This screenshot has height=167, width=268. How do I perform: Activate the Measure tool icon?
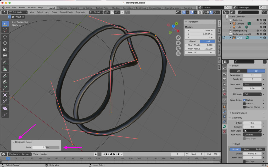(x=5, y=69)
